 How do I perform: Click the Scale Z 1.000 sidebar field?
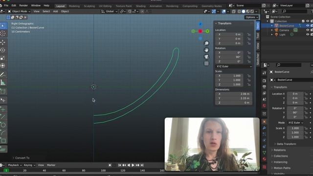click(x=229, y=85)
